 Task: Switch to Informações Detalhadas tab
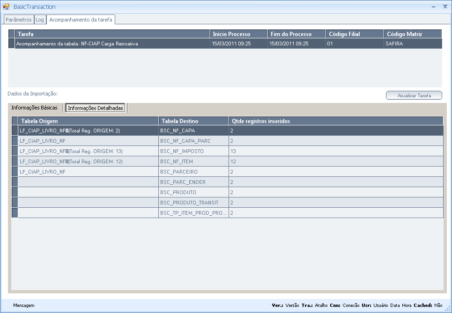pos(96,108)
